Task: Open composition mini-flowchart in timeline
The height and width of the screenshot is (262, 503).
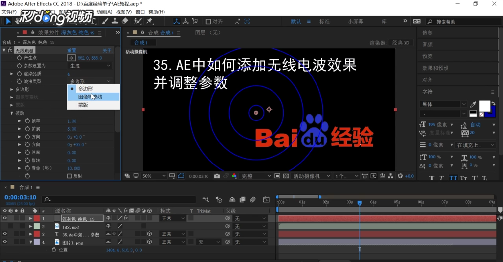Action: [x=206, y=199]
